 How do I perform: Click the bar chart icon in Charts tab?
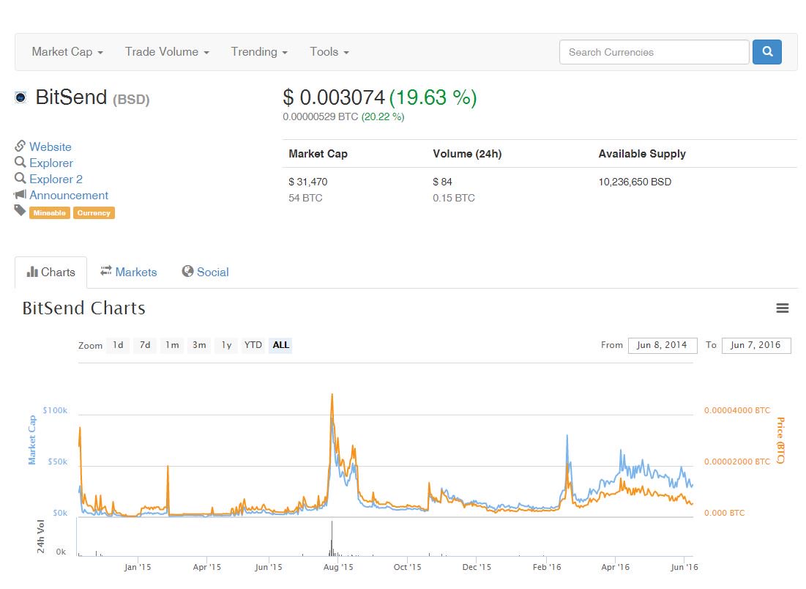click(x=32, y=272)
